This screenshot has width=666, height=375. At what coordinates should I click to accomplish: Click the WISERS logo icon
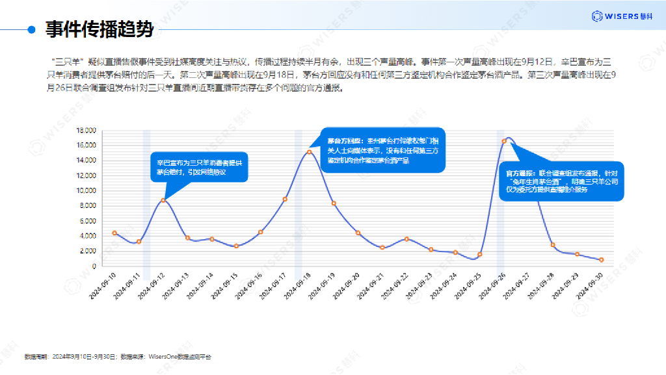[597, 16]
